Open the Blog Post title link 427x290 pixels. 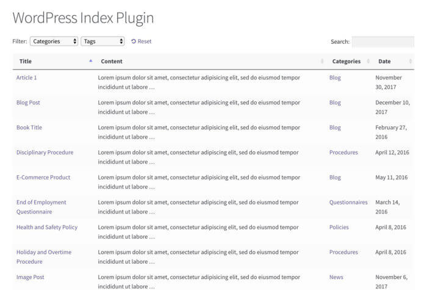[x=28, y=103]
